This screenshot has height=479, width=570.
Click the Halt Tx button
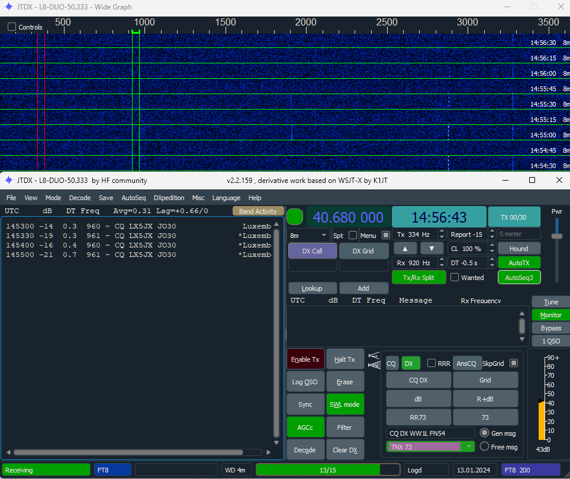tap(344, 359)
